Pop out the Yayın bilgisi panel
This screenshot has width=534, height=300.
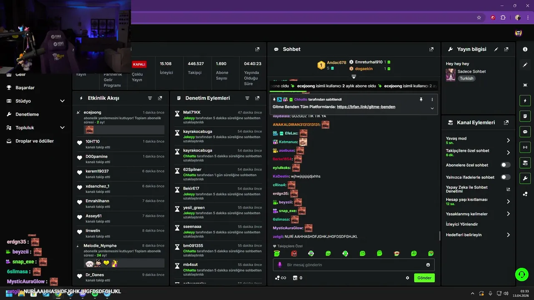click(x=506, y=49)
